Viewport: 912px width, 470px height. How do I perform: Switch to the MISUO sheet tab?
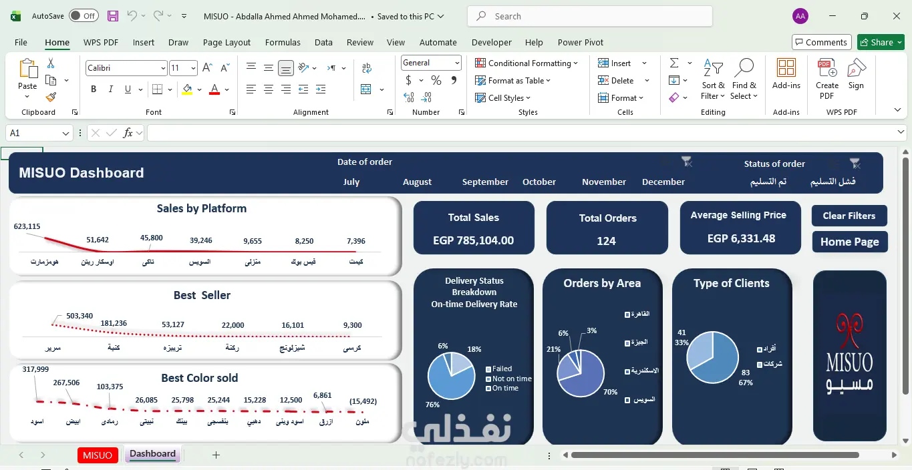pyautogui.click(x=98, y=455)
